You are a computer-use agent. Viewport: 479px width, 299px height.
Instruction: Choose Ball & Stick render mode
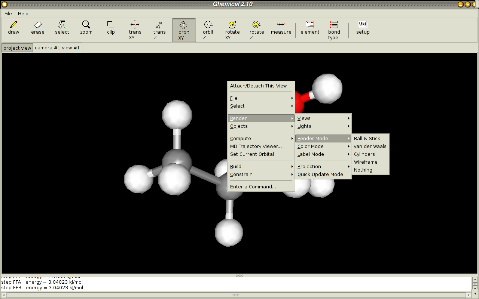click(x=367, y=139)
